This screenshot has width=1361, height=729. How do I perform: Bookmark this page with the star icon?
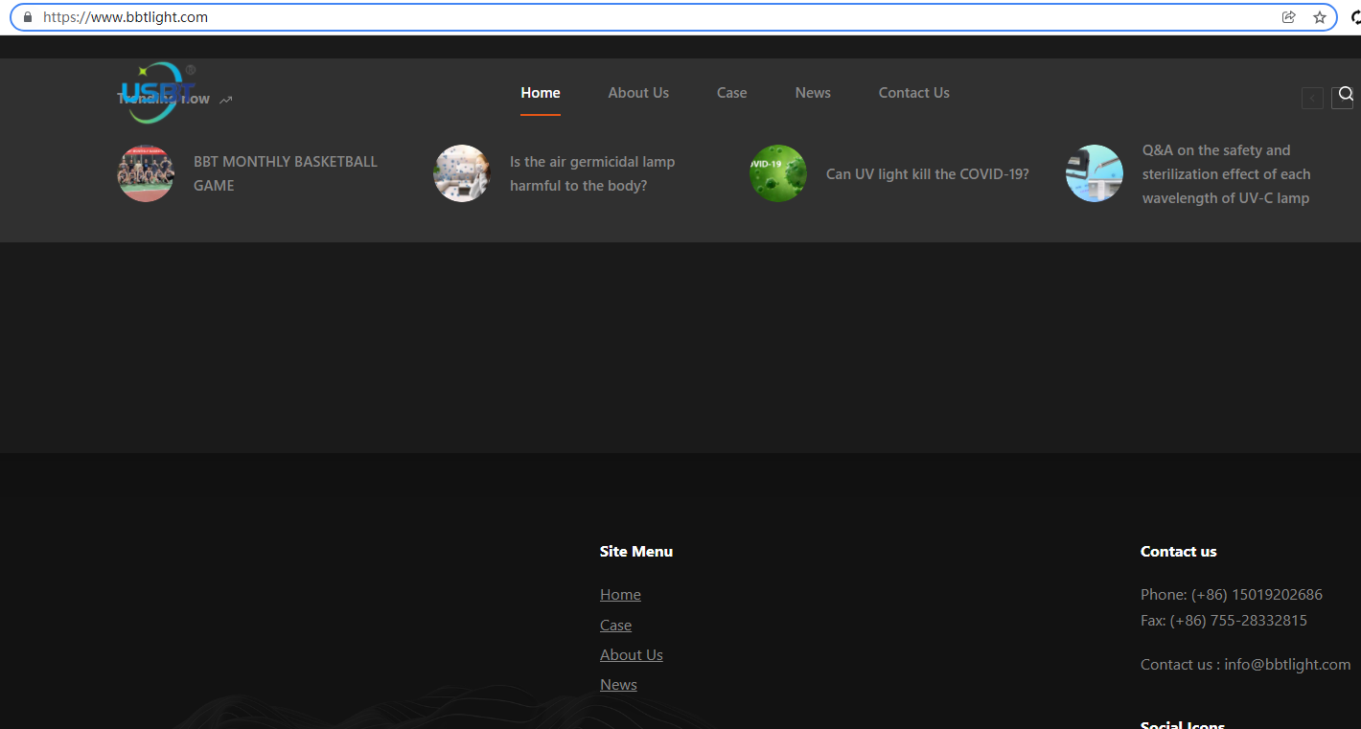click(x=1319, y=17)
